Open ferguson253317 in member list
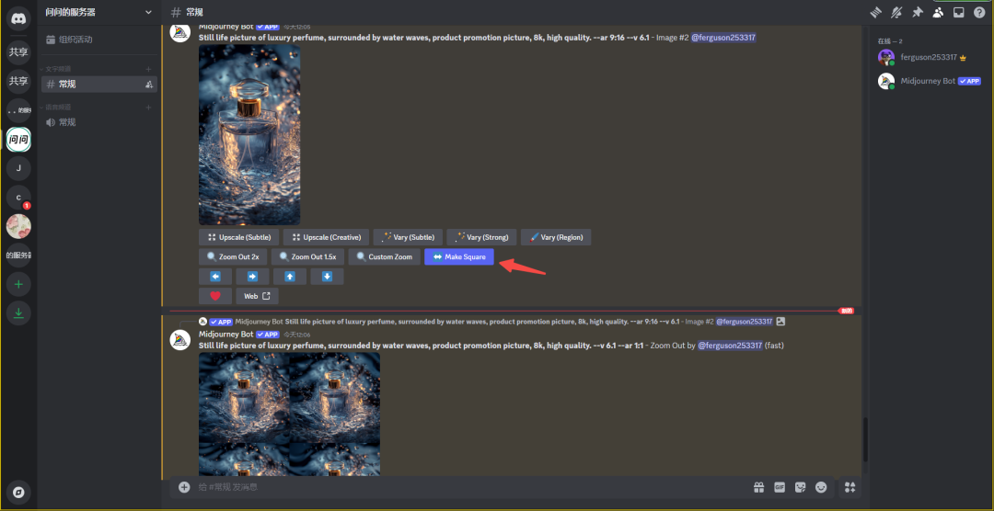 929,58
